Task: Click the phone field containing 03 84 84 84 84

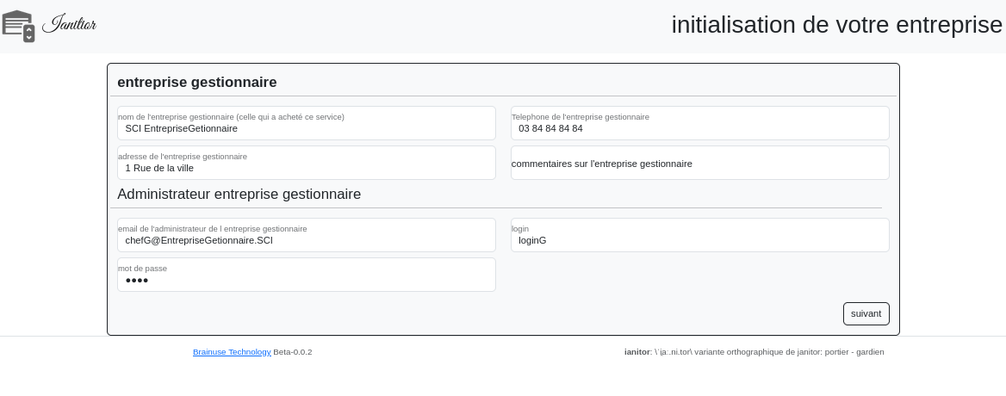Action: click(x=699, y=128)
